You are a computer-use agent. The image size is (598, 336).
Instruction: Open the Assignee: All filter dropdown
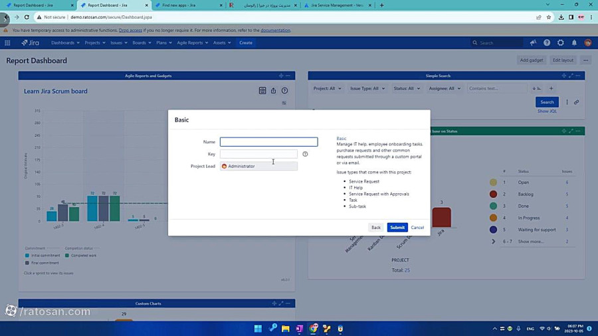445,88
